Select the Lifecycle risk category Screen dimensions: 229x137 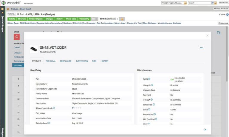(x=18, y=53)
